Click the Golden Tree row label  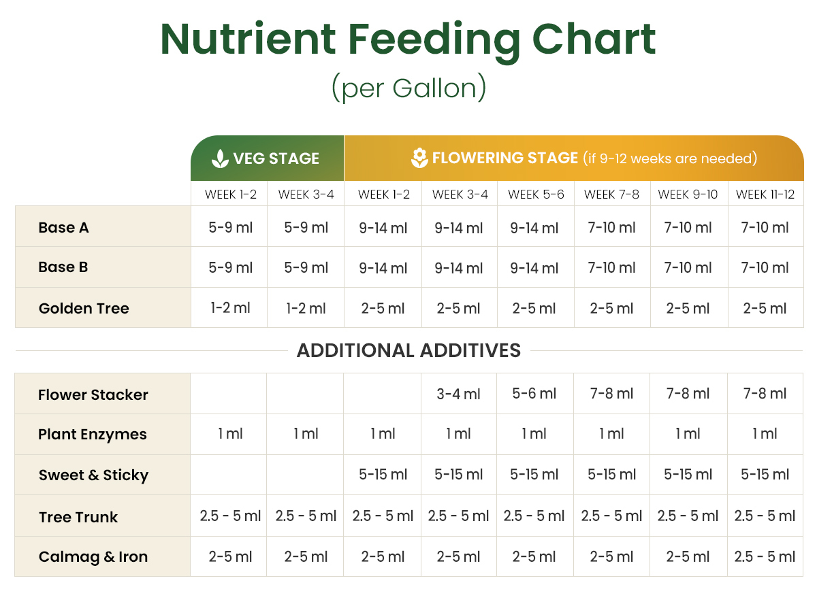coord(84,308)
